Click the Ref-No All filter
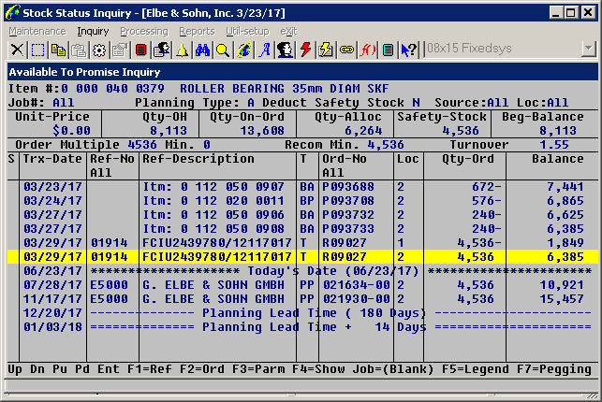The height and width of the screenshot is (402, 602). [100, 173]
